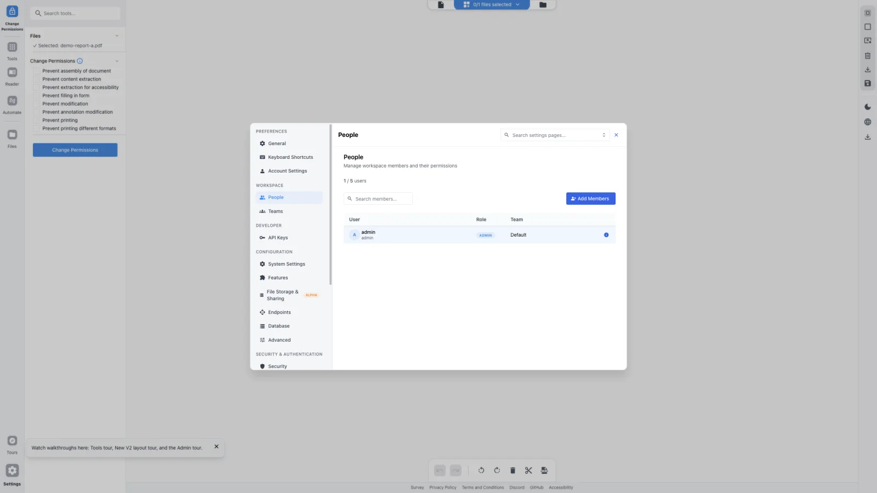Screen dimensions: 877x493
Task: Open the Terms and Conditions link
Action: pos(483,488)
